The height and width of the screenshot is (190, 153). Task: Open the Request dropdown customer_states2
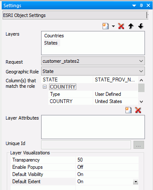pyautogui.click(x=93, y=61)
